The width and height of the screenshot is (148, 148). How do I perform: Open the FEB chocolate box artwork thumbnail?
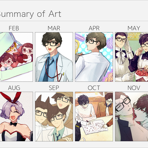[16, 57]
